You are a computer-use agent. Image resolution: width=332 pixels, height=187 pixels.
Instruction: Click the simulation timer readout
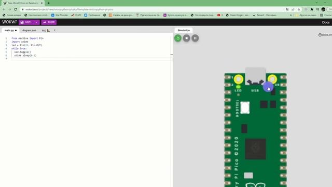pyautogui.click(x=325, y=35)
